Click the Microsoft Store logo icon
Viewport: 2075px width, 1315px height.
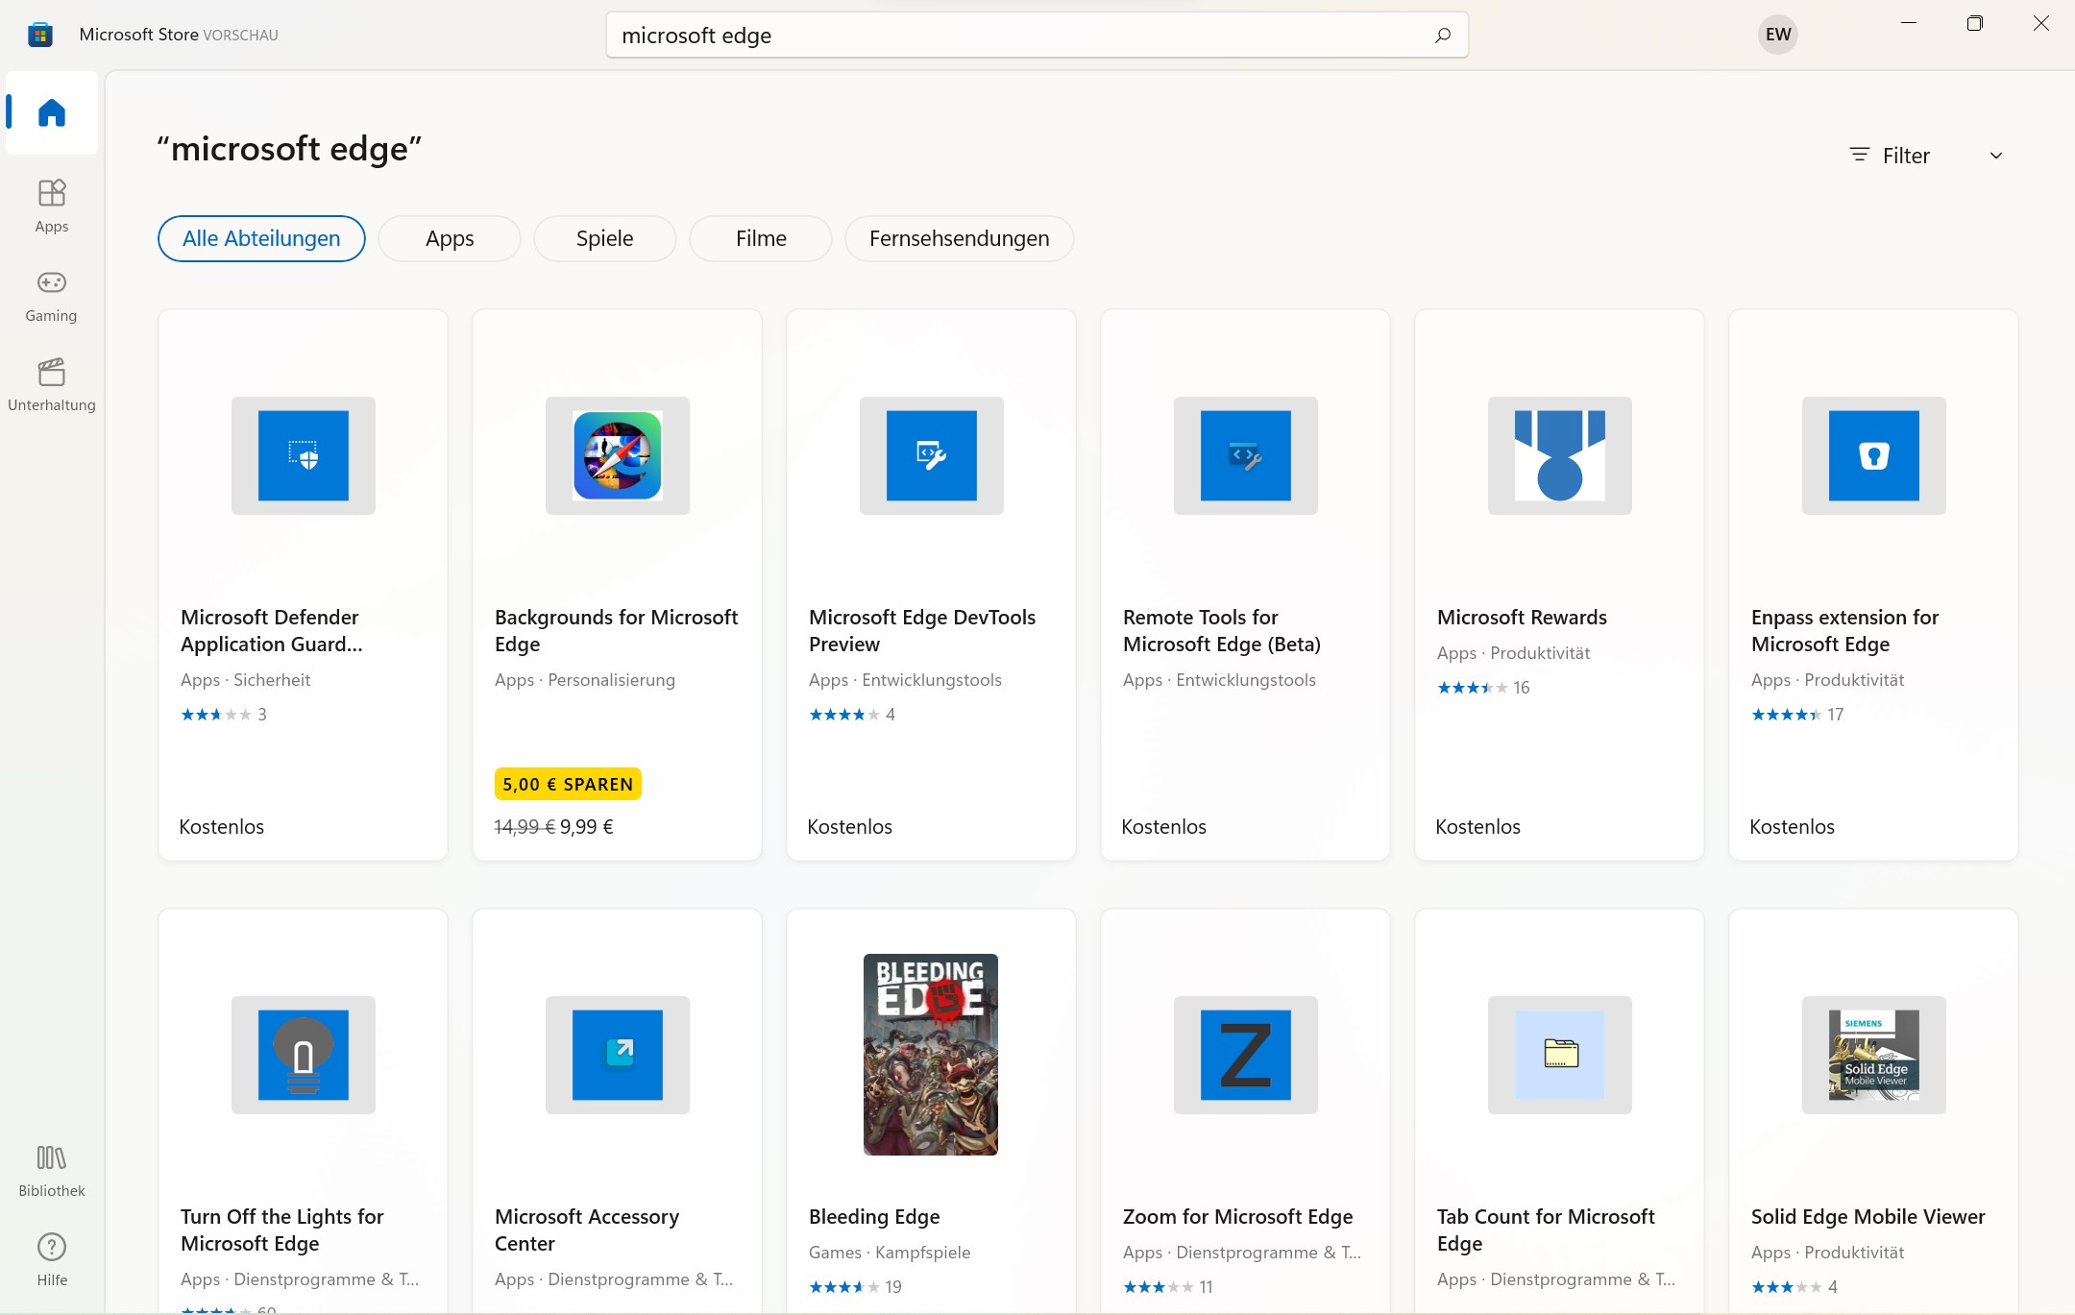(39, 35)
